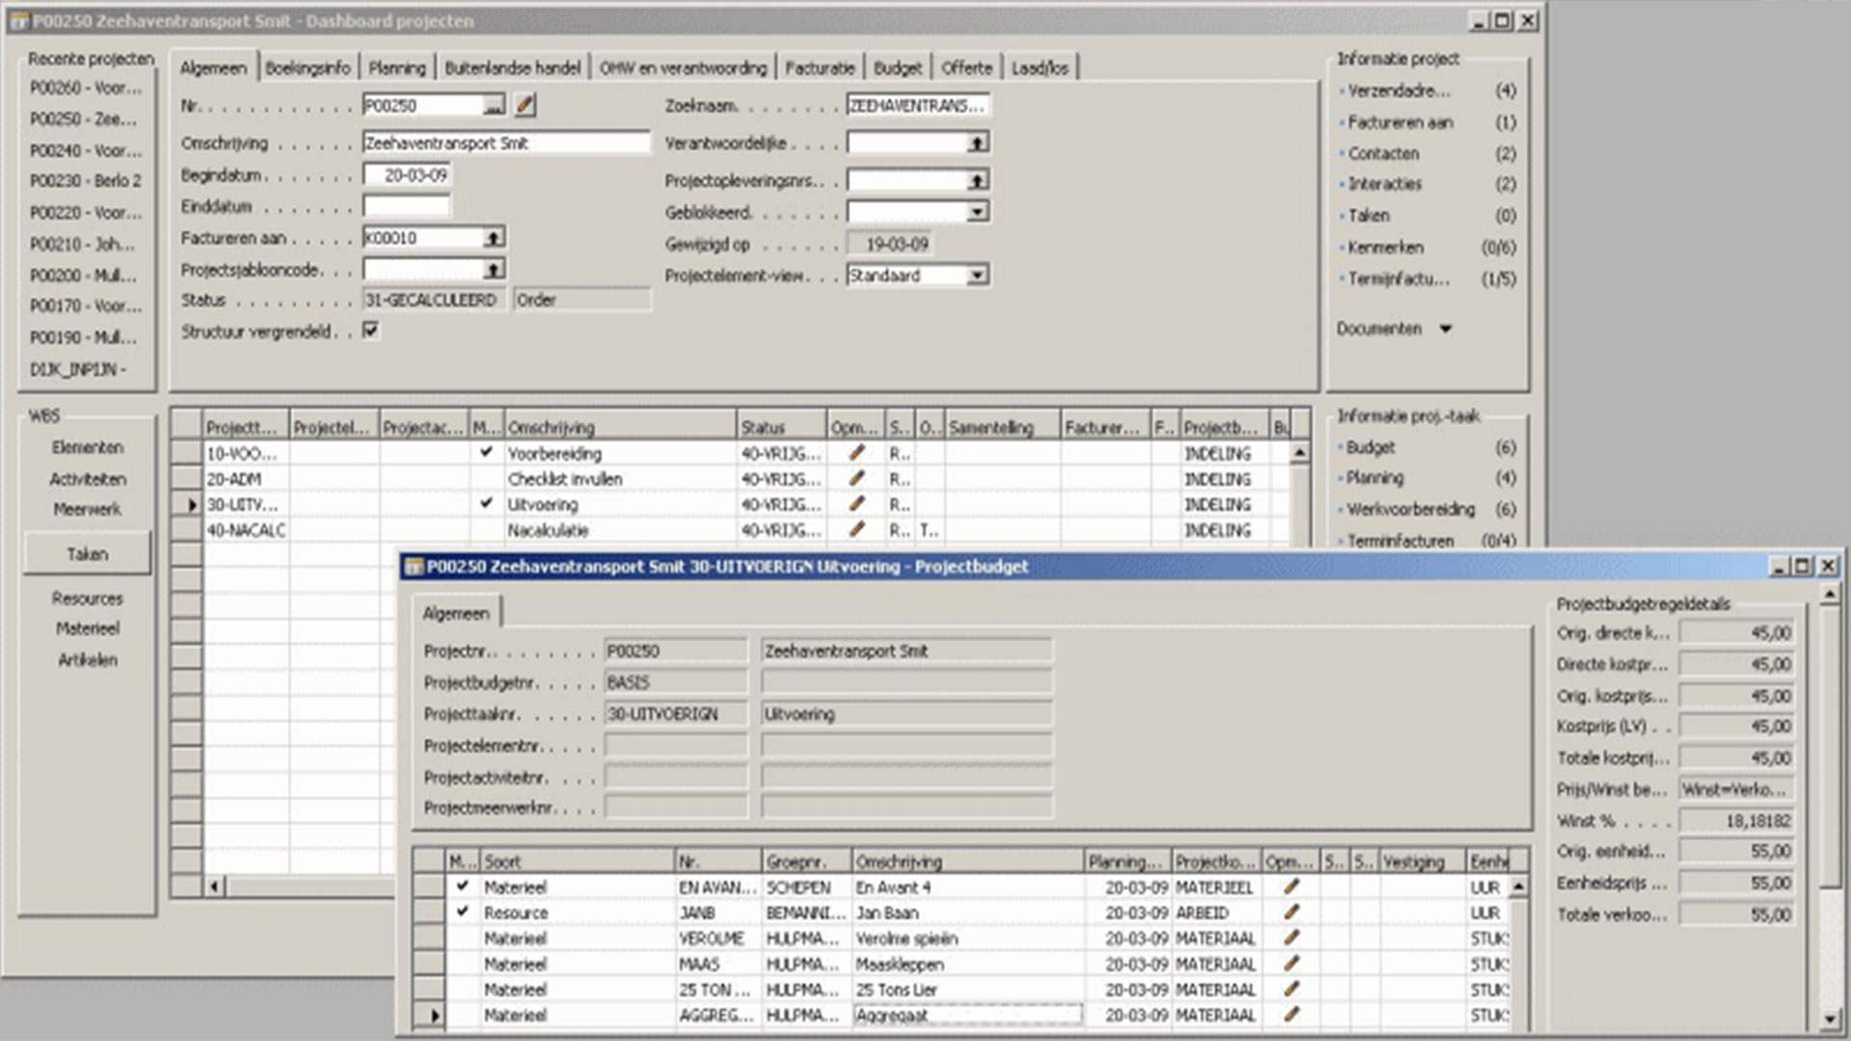Click the Einddatum input field
The height and width of the screenshot is (1041, 1851).
[x=406, y=206]
